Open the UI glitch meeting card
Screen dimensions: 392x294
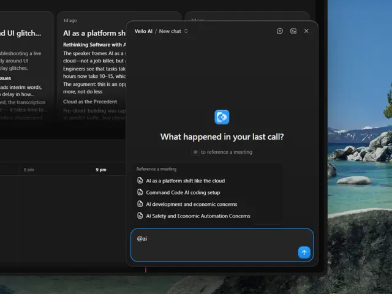pos(26,67)
